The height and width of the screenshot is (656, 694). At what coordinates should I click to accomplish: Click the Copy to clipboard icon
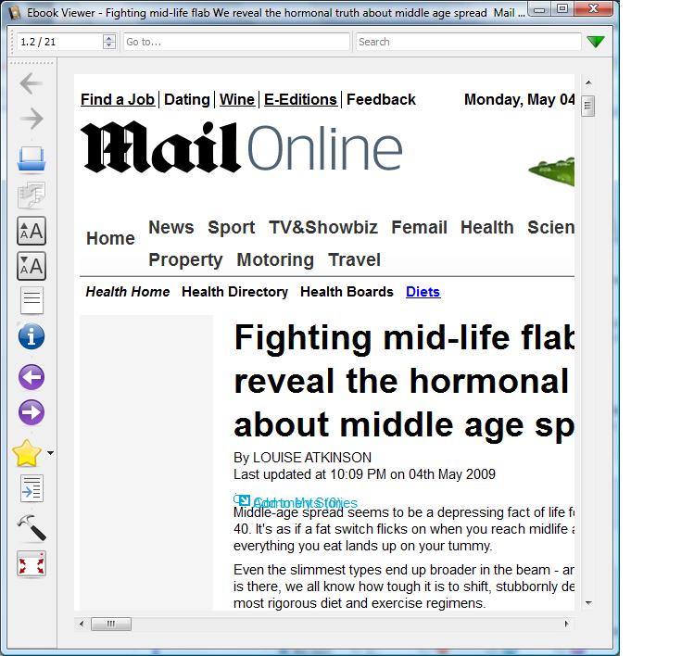tap(31, 195)
